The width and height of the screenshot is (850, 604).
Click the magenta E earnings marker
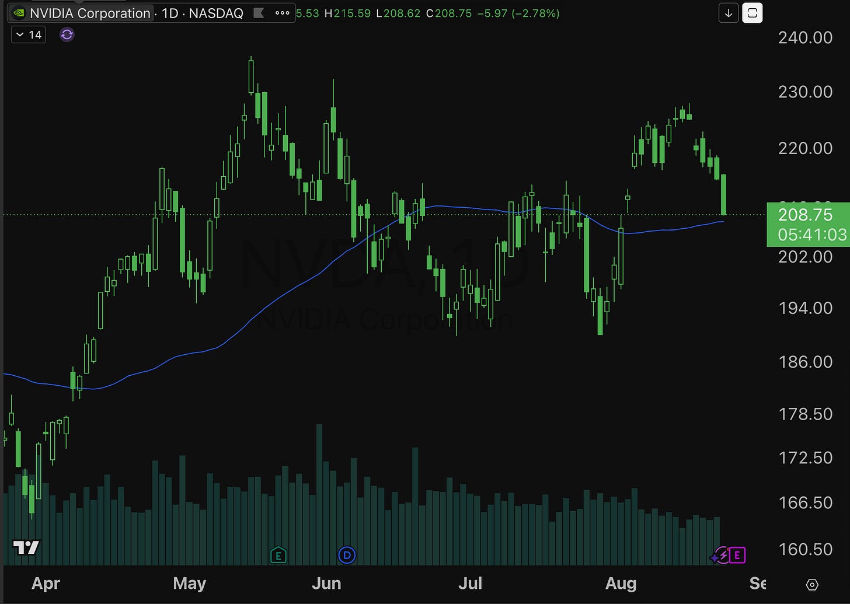737,555
